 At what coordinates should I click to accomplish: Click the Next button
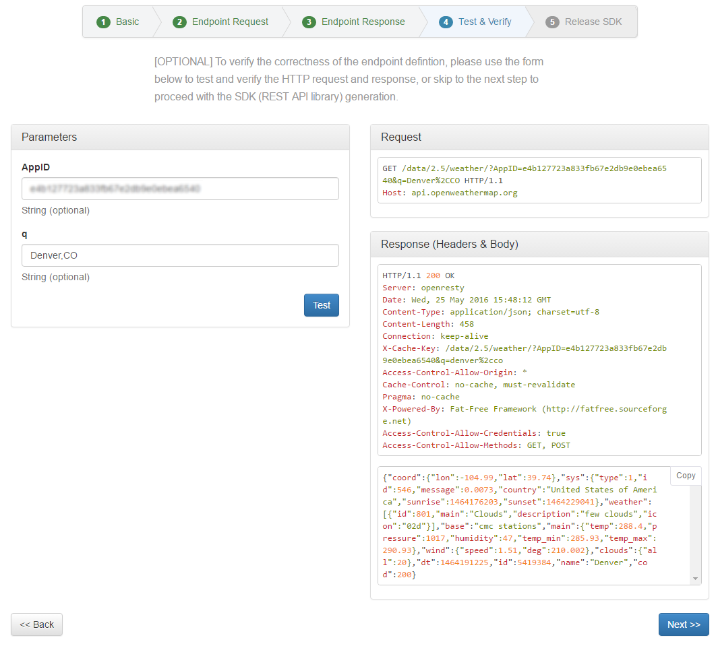pyautogui.click(x=683, y=624)
